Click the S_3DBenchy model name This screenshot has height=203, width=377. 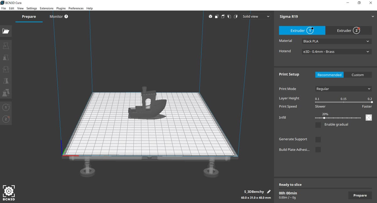pos(254,192)
